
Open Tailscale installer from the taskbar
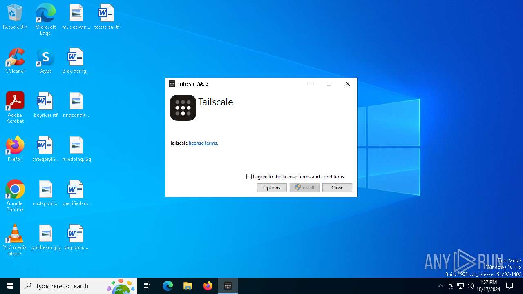coord(228,286)
